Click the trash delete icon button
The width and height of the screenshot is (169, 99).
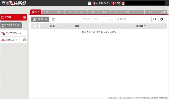tap(53, 19)
